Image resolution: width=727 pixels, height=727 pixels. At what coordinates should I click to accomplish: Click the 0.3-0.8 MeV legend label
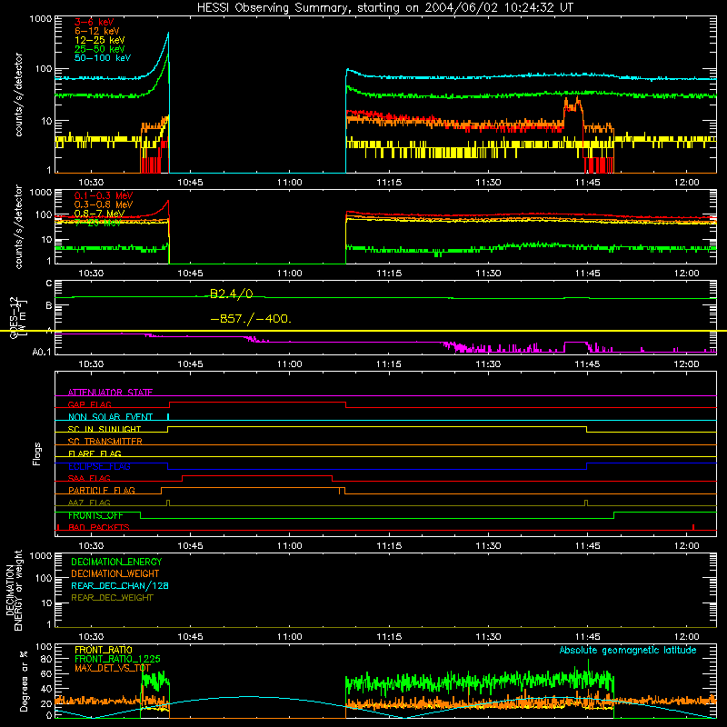103,204
